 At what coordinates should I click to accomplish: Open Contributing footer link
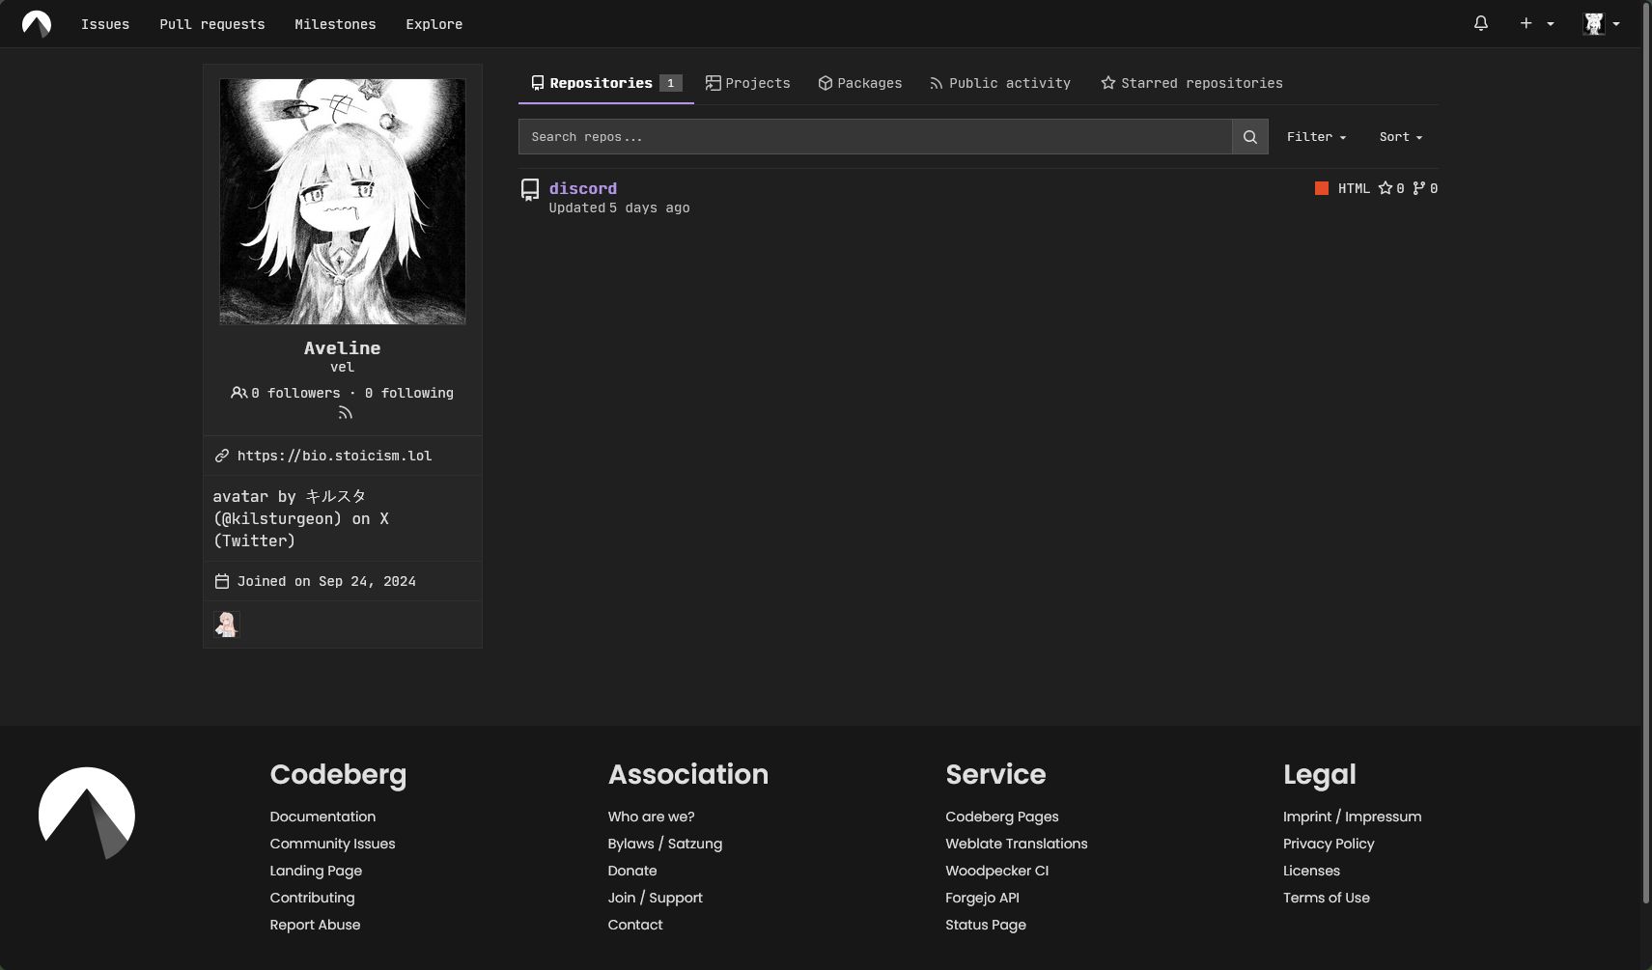312,898
